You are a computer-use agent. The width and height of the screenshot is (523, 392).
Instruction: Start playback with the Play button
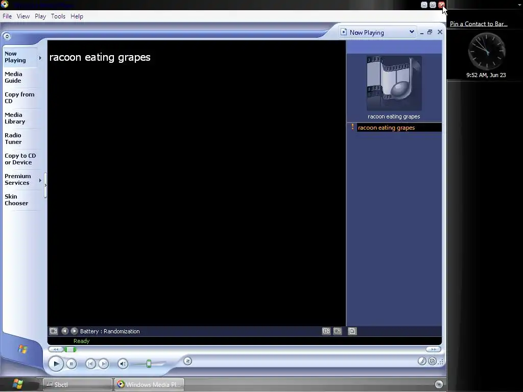click(56, 363)
